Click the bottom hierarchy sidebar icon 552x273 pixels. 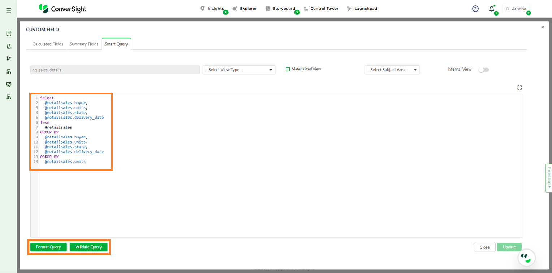[9, 97]
